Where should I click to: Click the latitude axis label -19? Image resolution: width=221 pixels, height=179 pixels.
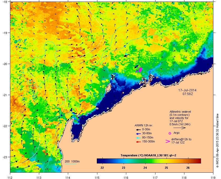[5, 33]
